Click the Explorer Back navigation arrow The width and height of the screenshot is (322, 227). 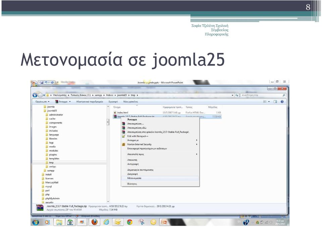(35, 95)
